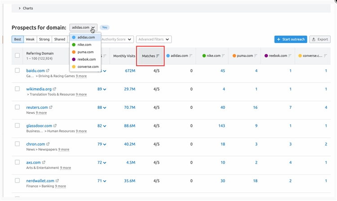Click the You badge

pyautogui.click(x=105, y=27)
